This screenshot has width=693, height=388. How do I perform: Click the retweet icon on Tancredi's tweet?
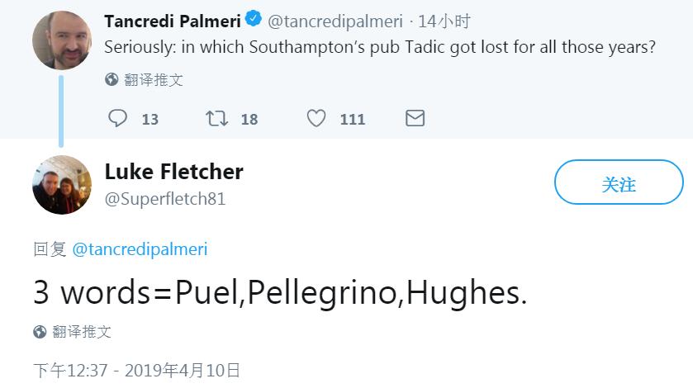point(216,119)
